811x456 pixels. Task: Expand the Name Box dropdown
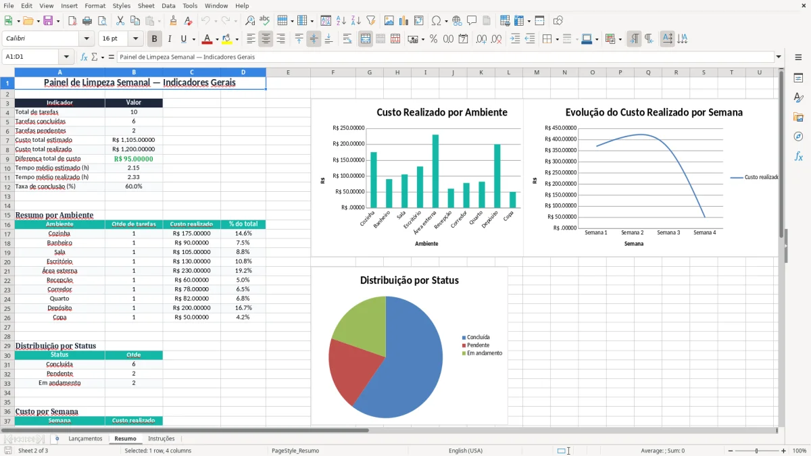66,57
